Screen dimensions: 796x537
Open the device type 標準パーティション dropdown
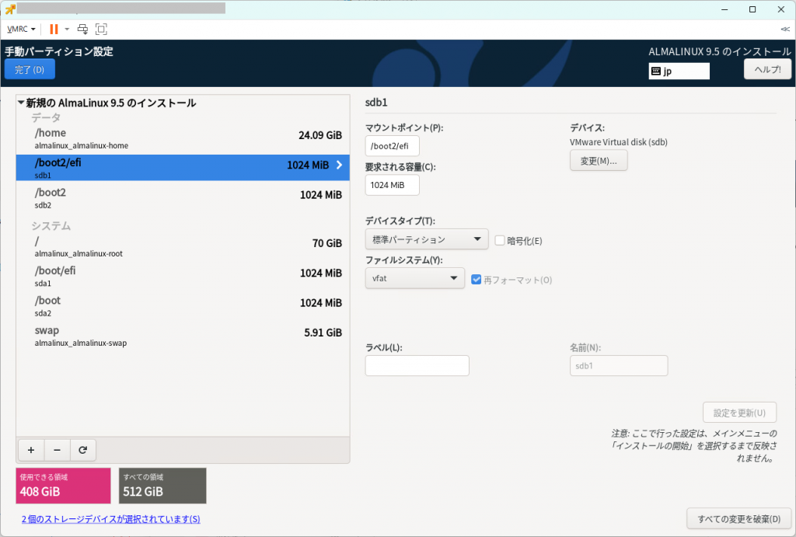point(427,239)
